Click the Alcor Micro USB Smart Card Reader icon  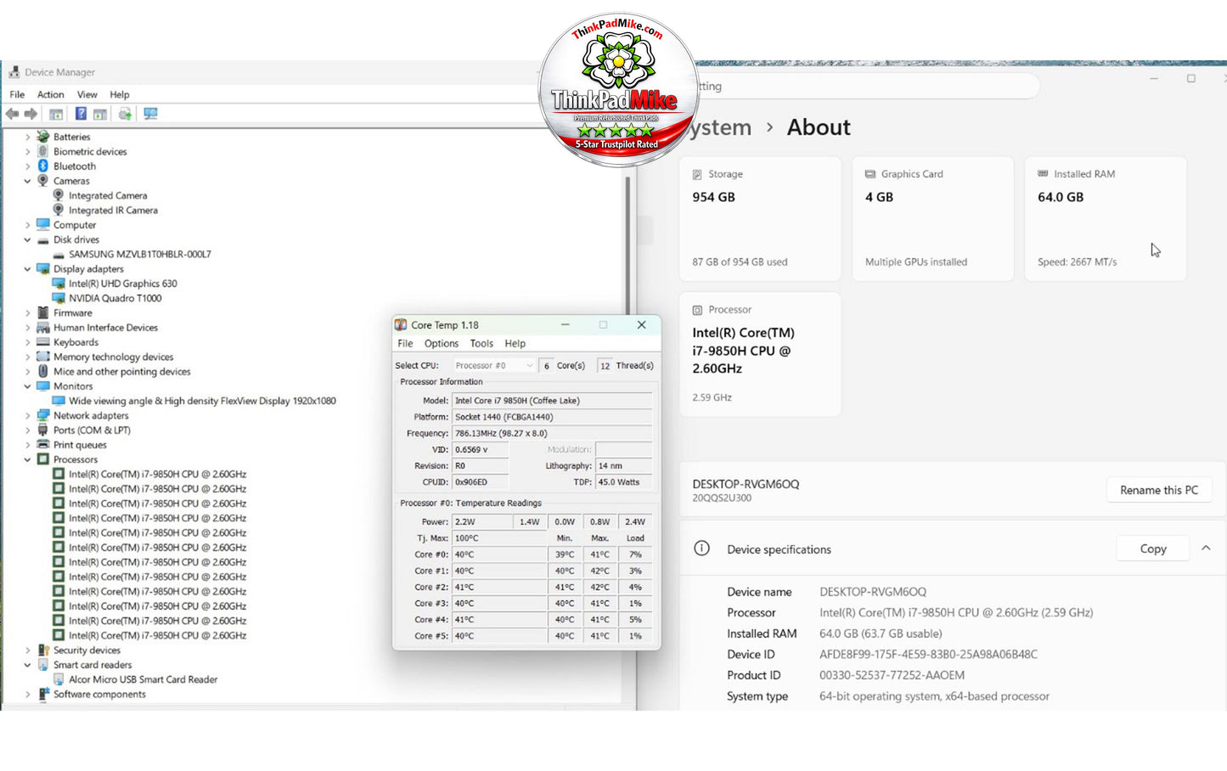pos(59,679)
